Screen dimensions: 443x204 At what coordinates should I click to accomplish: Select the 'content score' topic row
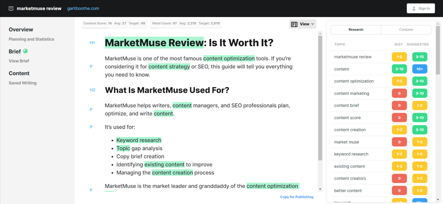(381, 118)
